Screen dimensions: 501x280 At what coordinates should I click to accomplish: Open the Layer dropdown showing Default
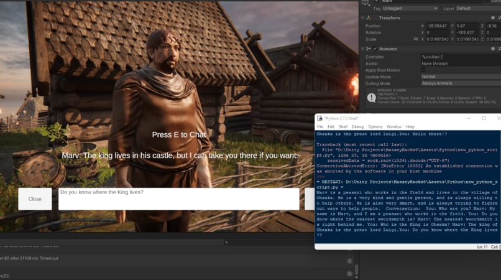click(x=479, y=8)
